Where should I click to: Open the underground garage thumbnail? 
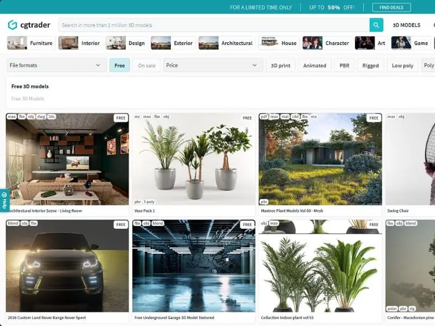[x=194, y=266]
